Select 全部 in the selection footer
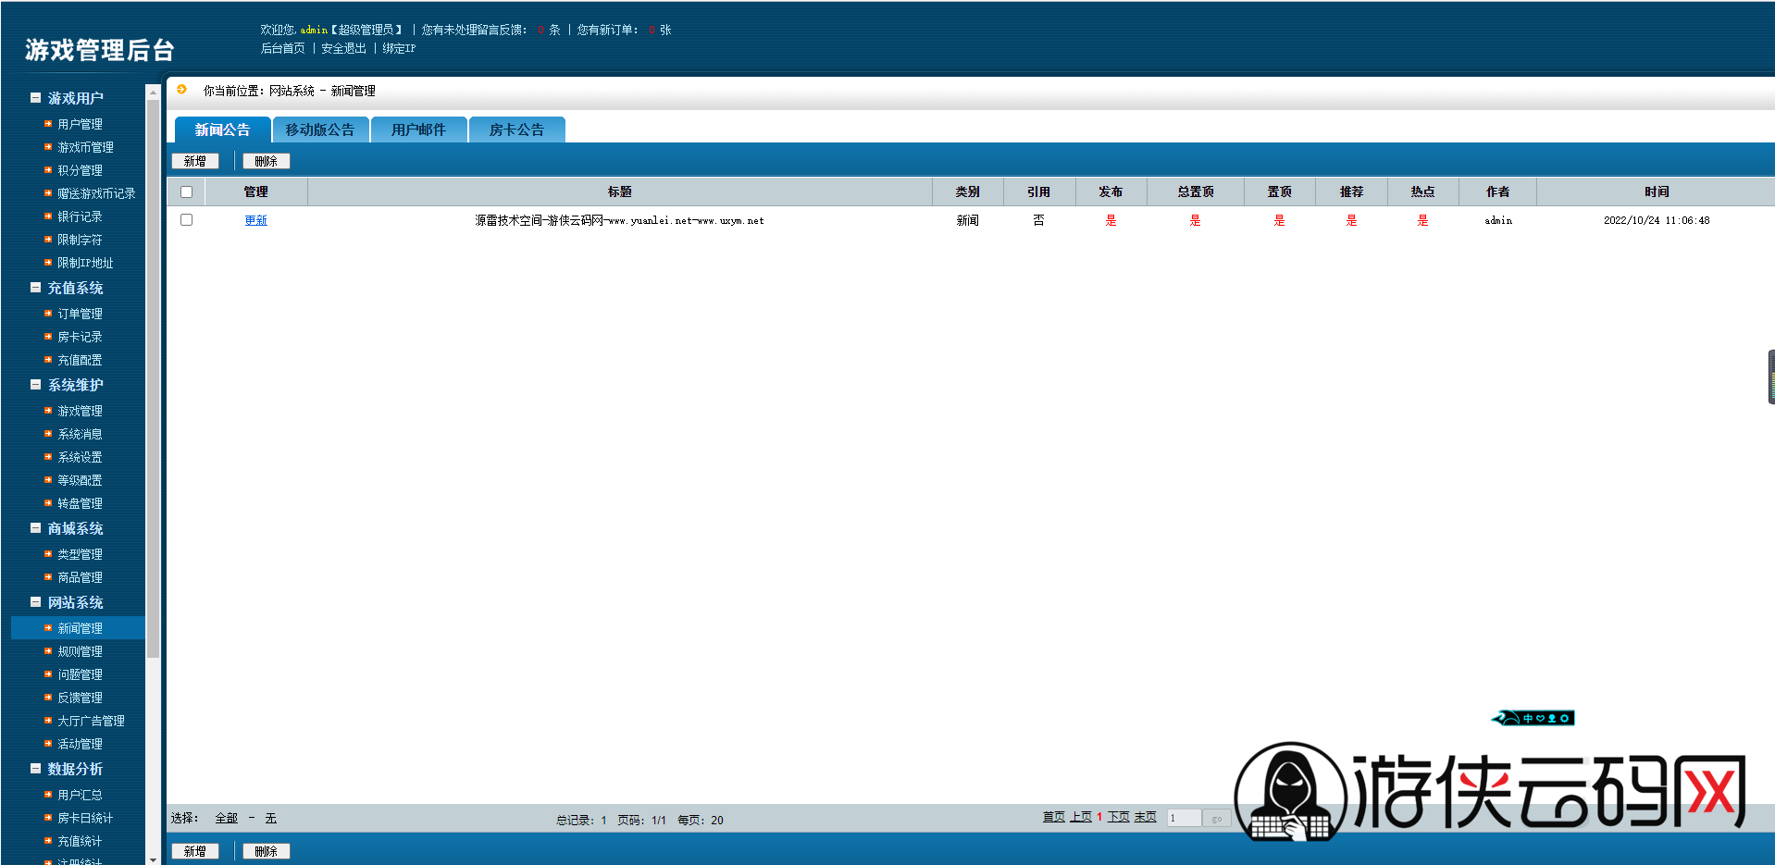This screenshot has height=865, width=1775. pyautogui.click(x=227, y=819)
